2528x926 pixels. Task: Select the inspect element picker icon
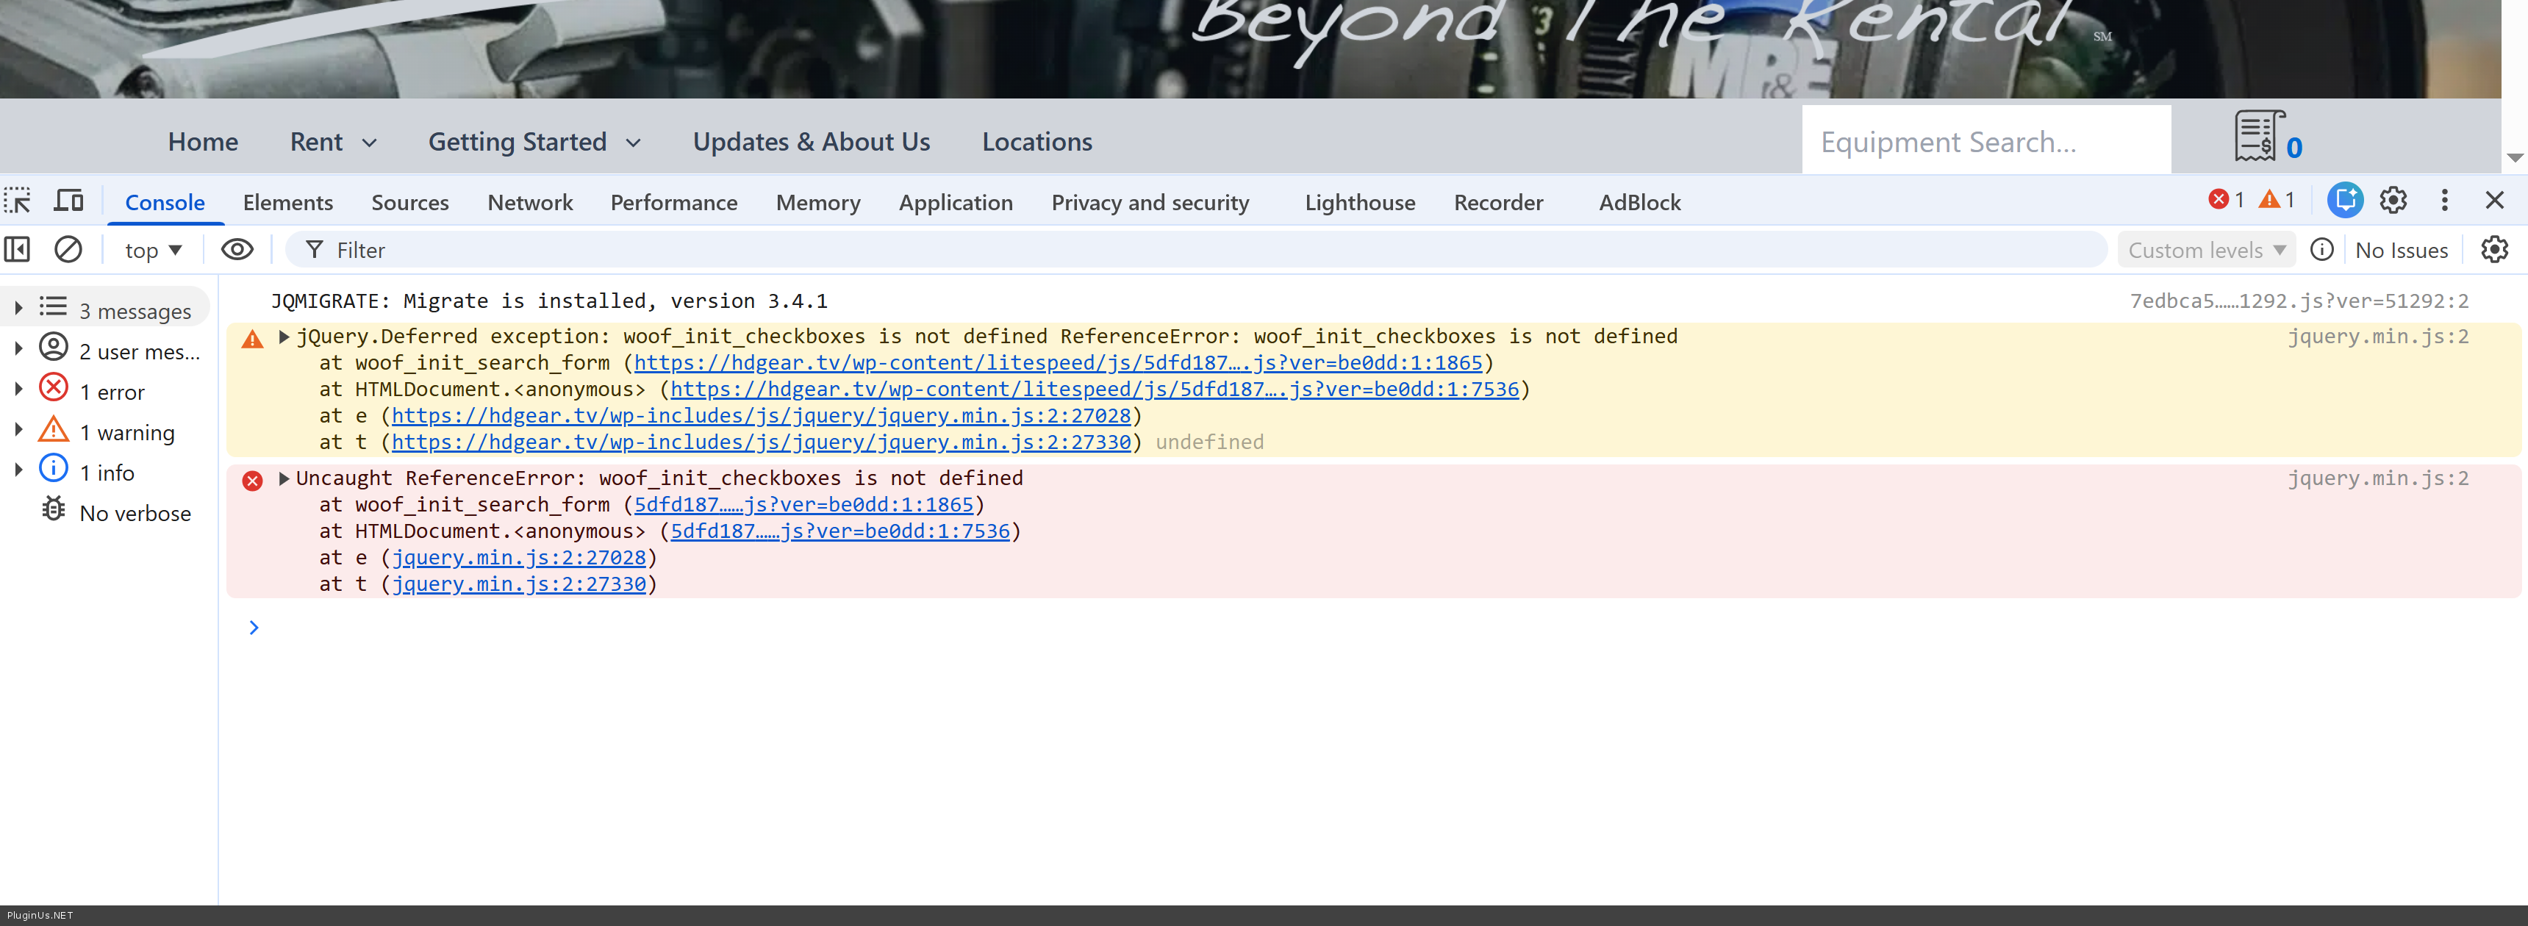click(18, 201)
